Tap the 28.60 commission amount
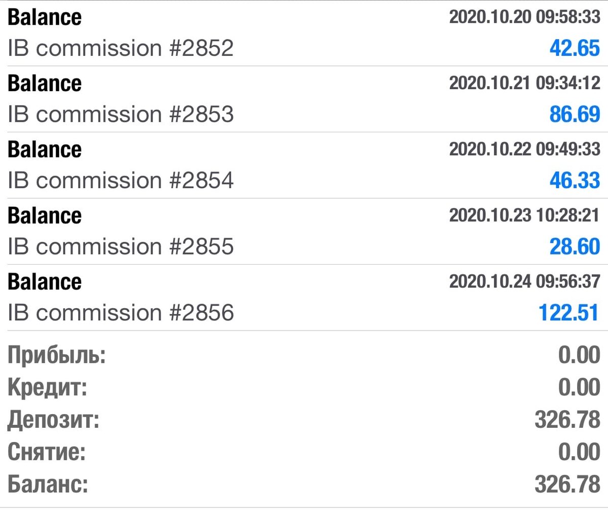 [x=575, y=247]
